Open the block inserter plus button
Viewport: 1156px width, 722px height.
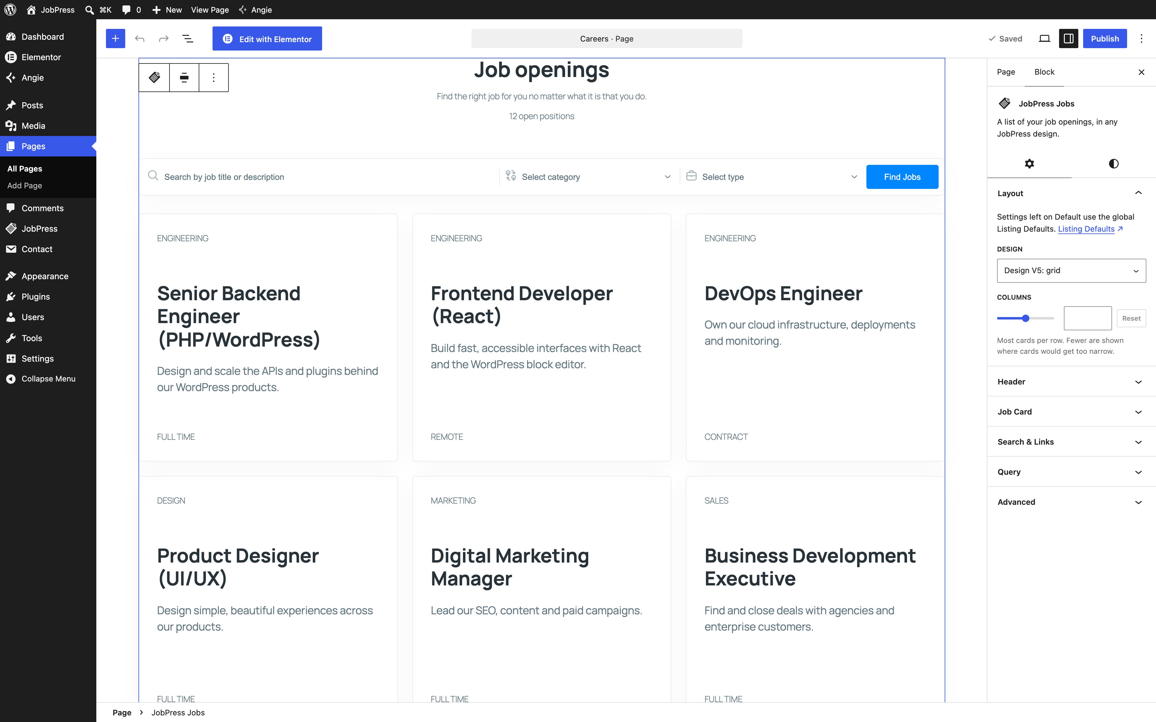[x=116, y=39]
